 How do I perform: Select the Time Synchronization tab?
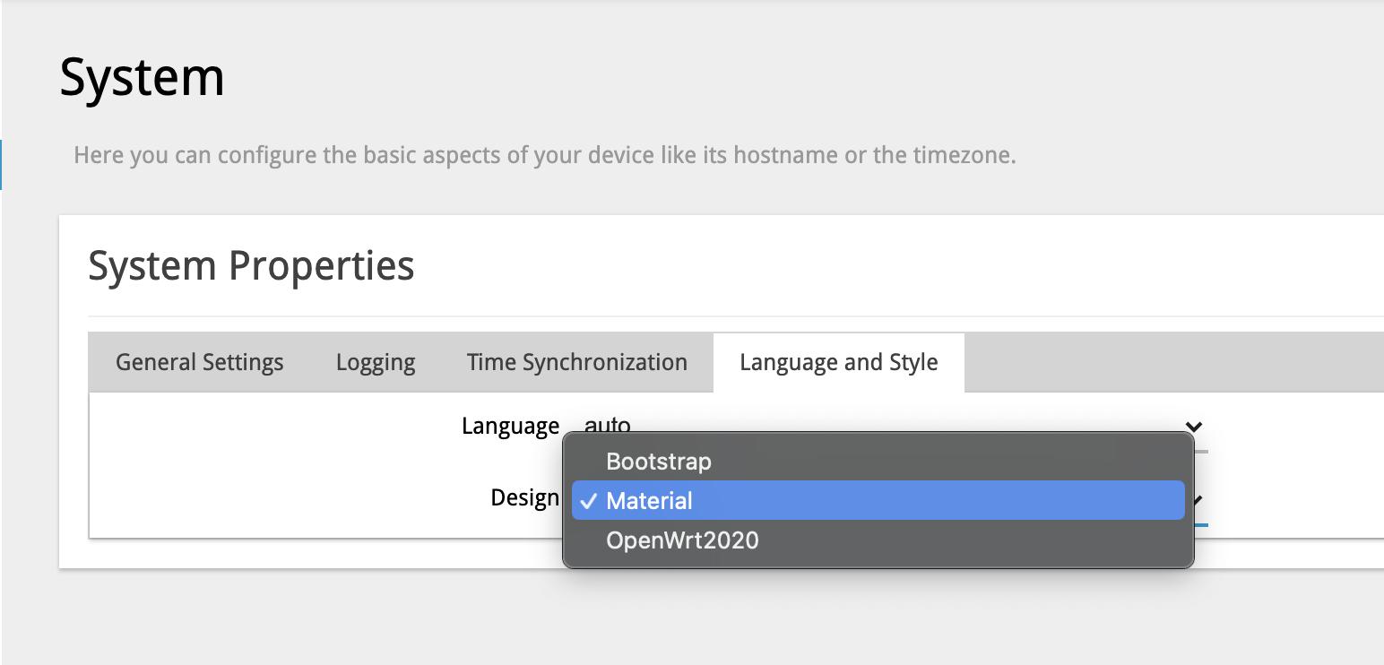click(576, 362)
